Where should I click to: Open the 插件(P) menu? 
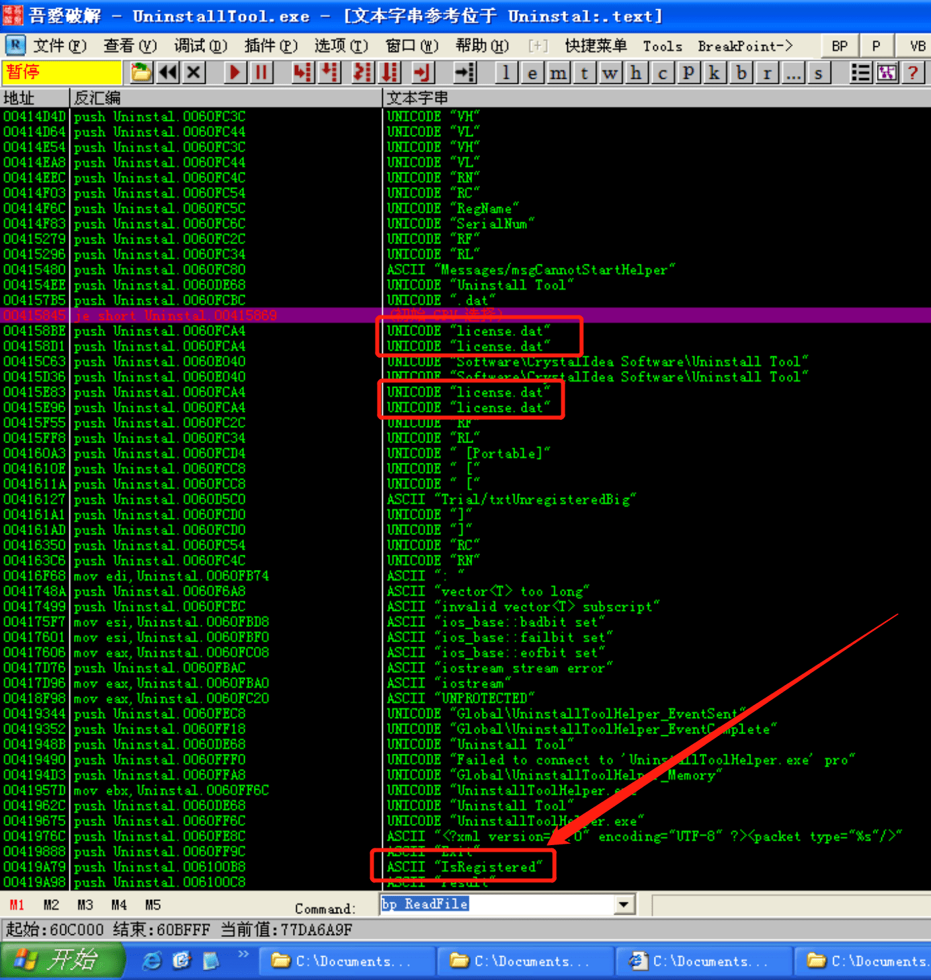click(x=270, y=46)
